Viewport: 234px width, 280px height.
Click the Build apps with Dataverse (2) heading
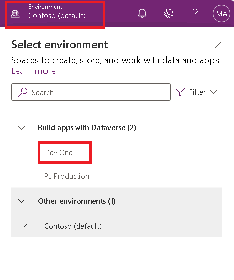click(87, 128)
